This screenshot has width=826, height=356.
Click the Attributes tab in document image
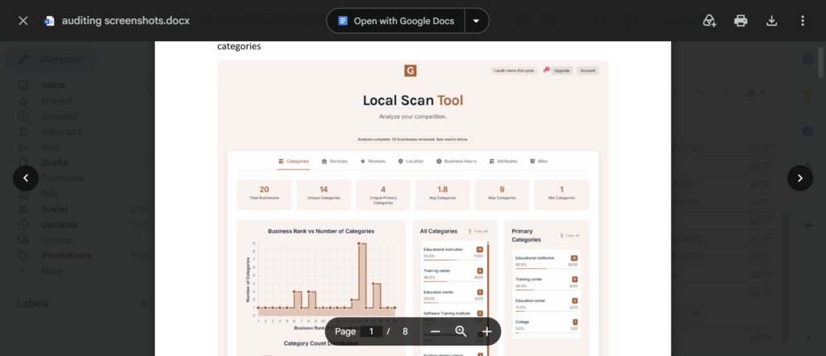[503, 161]
